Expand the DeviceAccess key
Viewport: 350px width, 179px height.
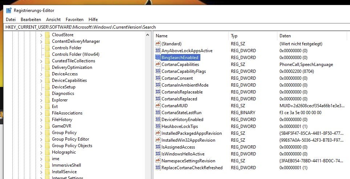click(x=41, y=74)
